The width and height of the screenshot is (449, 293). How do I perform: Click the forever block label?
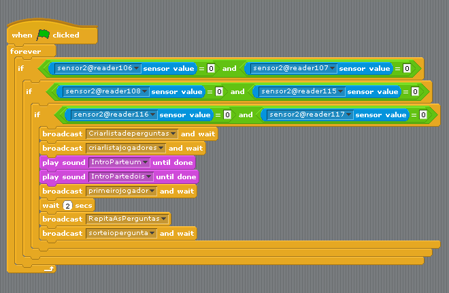[26, 52]
